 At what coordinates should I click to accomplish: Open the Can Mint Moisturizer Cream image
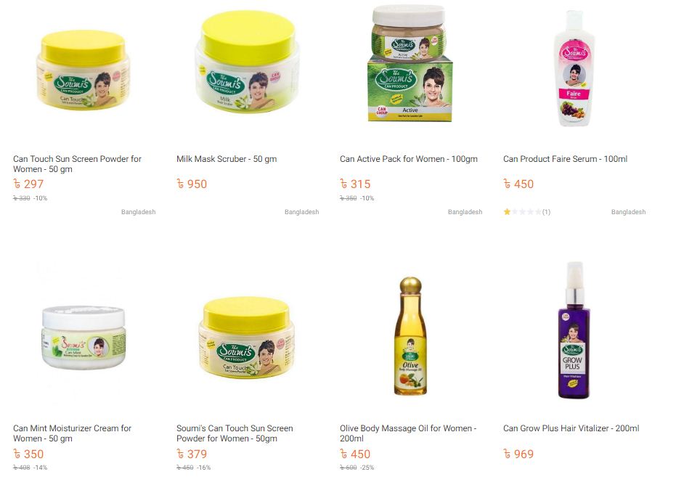(x=84, y=337)
